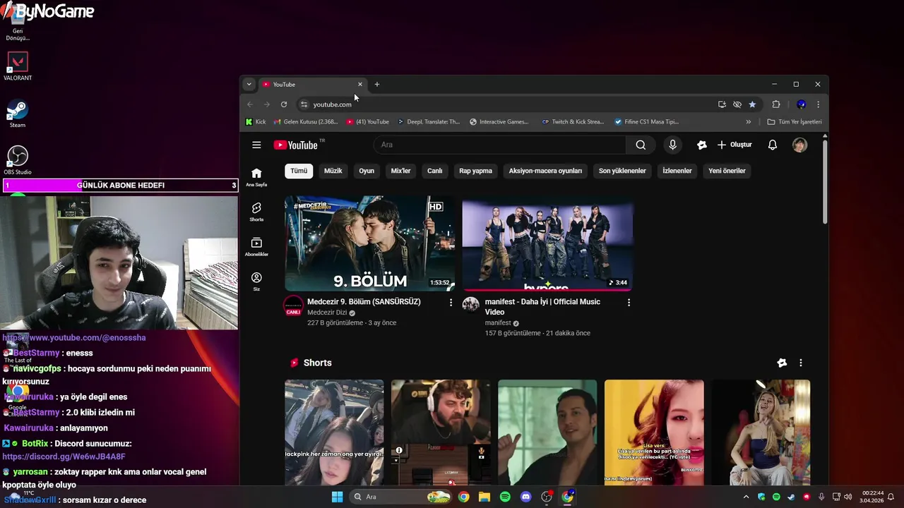Select the Müzik filter chip

(x=333, y=171)
